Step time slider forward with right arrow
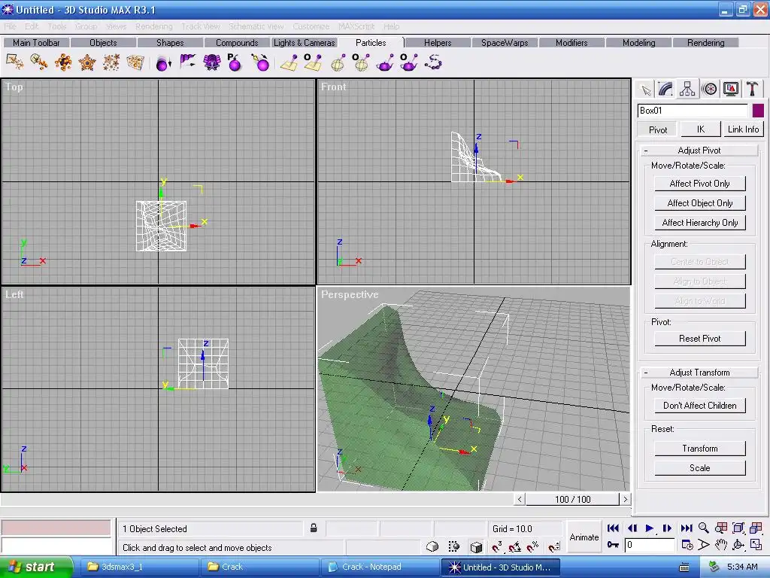 pos(625,500)
